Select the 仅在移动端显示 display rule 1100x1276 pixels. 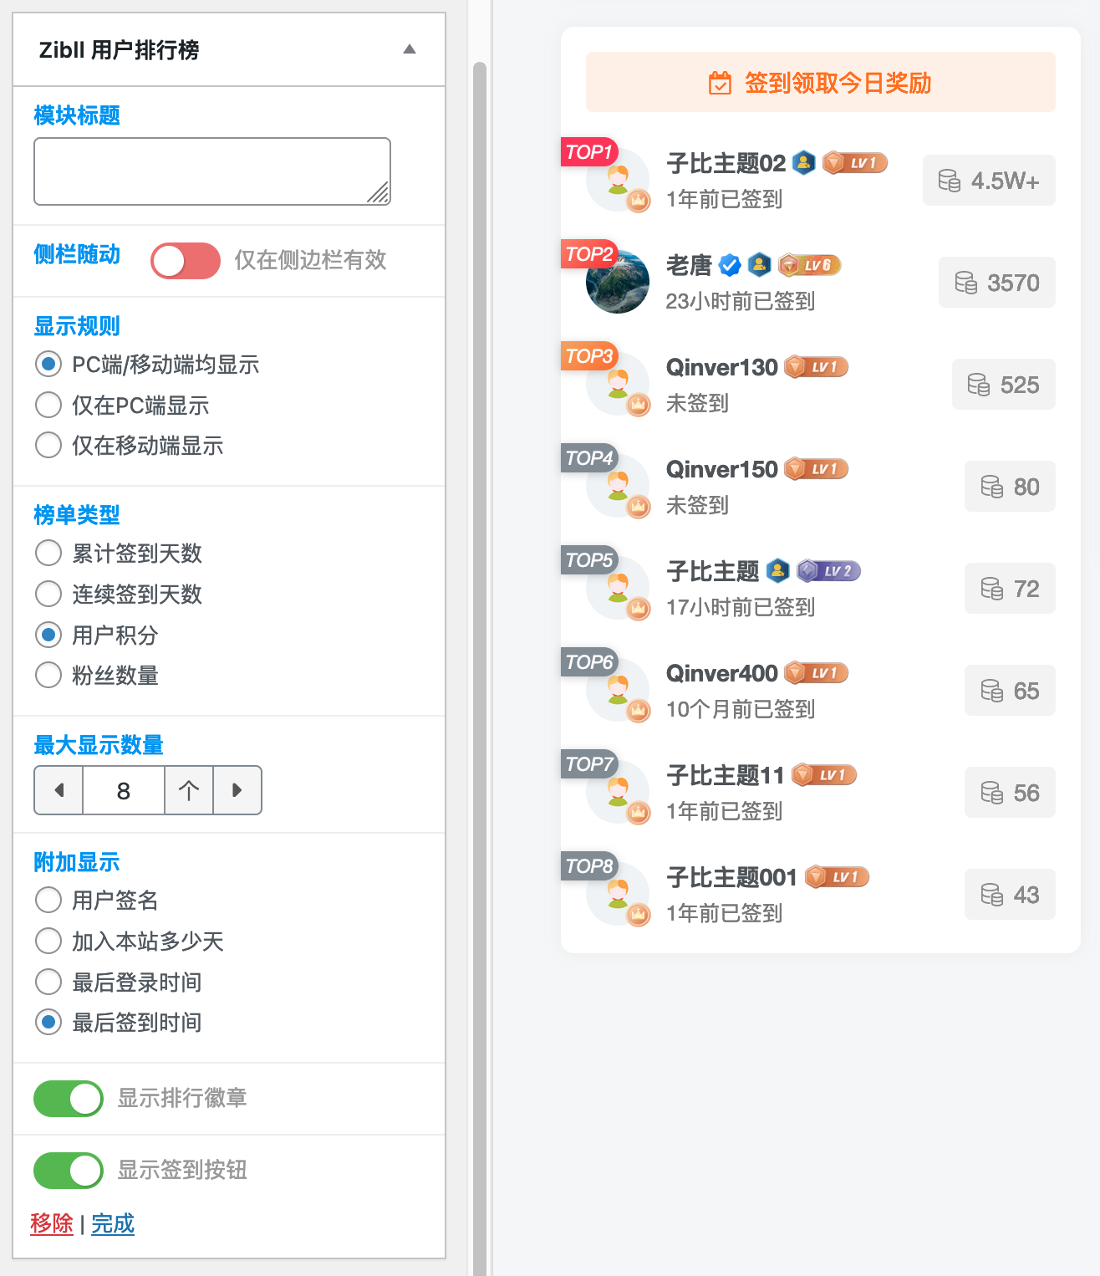pyautogui.click(x=48, y=445)
